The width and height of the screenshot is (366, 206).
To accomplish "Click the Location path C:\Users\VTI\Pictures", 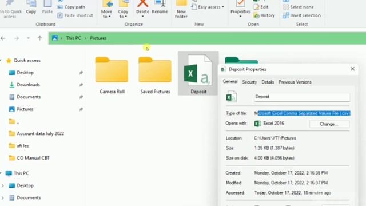I will [x=275, y=138].
